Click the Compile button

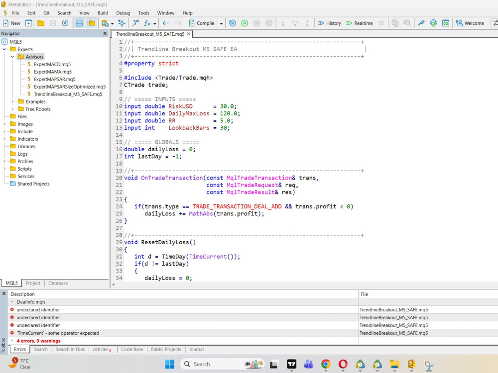tap(202, 23)
